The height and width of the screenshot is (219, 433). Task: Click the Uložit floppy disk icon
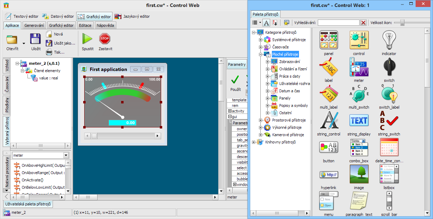(x=36, y=39)
